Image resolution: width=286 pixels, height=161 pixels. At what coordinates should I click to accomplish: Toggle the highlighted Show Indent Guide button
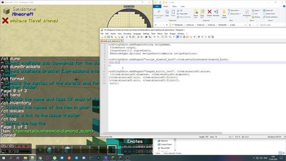pos(177,37)
